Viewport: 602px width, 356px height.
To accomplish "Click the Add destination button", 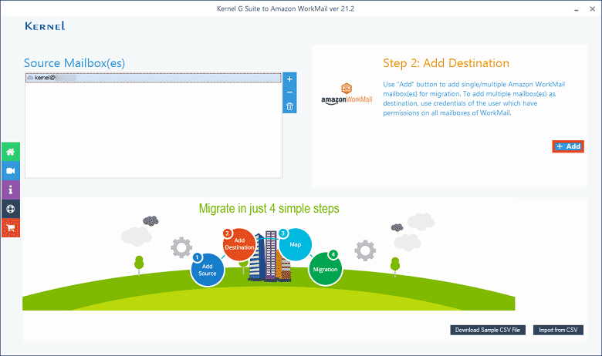I will [x=568, y=146].
